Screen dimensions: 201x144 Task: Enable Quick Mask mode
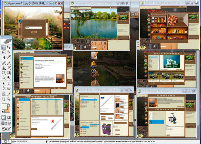click(x=9, y=117)
